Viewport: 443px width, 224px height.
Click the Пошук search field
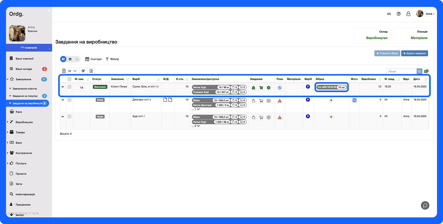[x=401, y=71]
